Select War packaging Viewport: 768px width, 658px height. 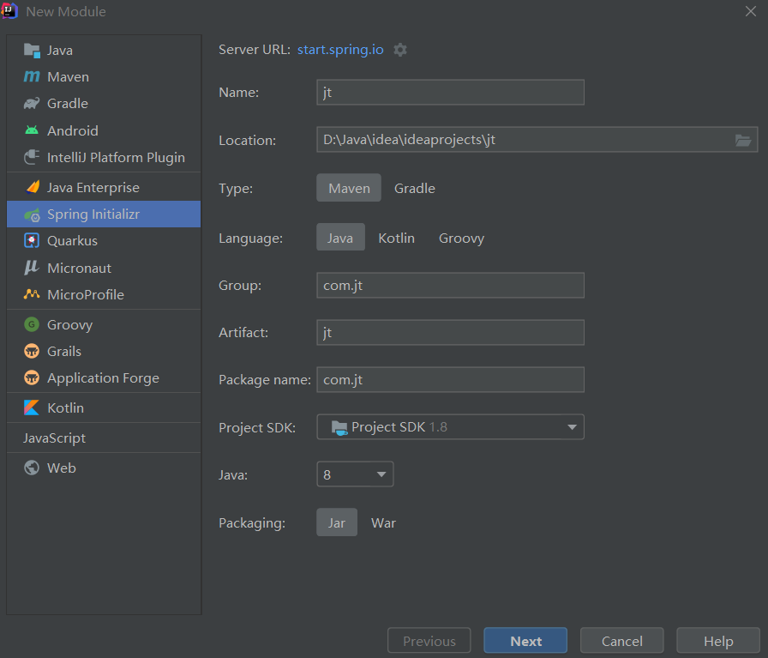tap(383, 522)
